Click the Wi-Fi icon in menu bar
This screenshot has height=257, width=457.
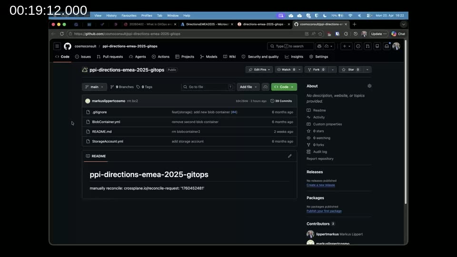click(x=350, y=15)
